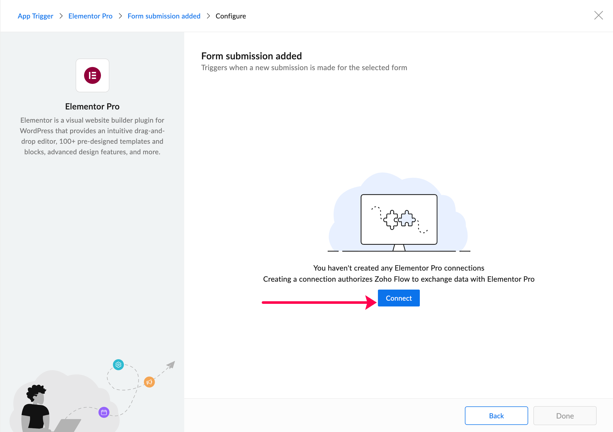Screen dimensions: 613x432
Task: Select the Configure breadcrumb item
Action: pos(231,16)
